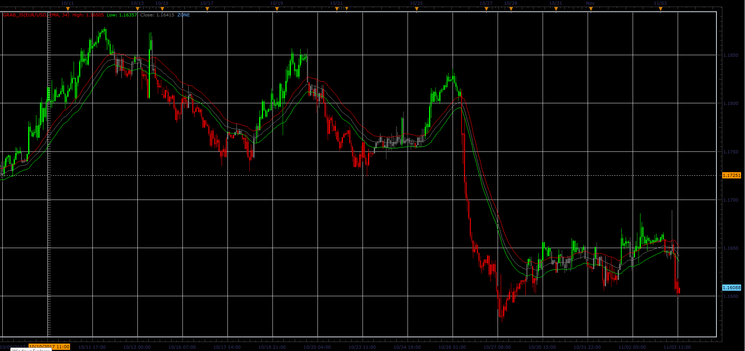
Task: Select the 1.1650 price axis label
Action: (731, 248)
